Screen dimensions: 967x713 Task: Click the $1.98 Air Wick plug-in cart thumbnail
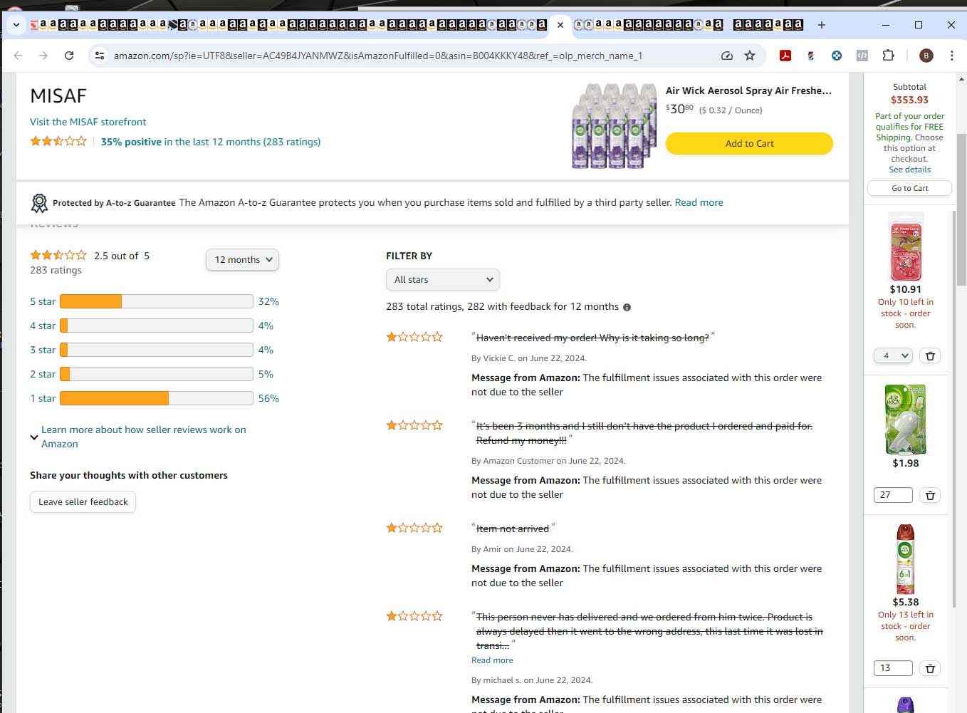906,420
